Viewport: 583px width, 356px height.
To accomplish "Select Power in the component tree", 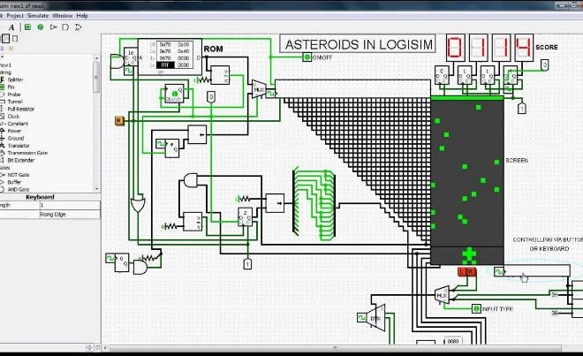I will 14,131.
